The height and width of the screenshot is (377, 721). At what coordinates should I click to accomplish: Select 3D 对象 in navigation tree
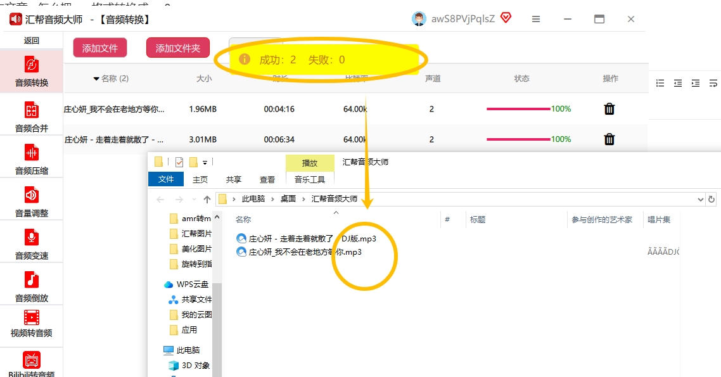click(189, 365)
